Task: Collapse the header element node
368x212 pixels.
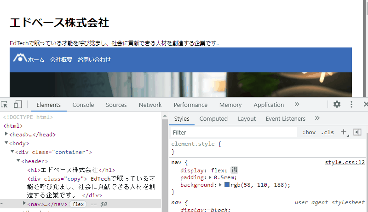Action: [x=18, y=160]
